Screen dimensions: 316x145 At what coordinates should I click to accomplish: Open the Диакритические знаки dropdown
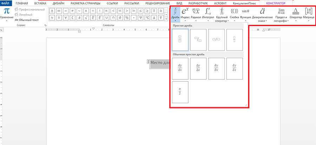262,14
